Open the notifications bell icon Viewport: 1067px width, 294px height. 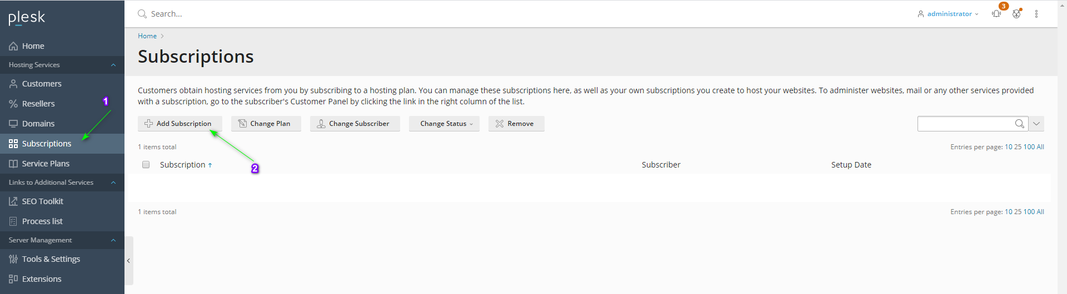(996, 14)
